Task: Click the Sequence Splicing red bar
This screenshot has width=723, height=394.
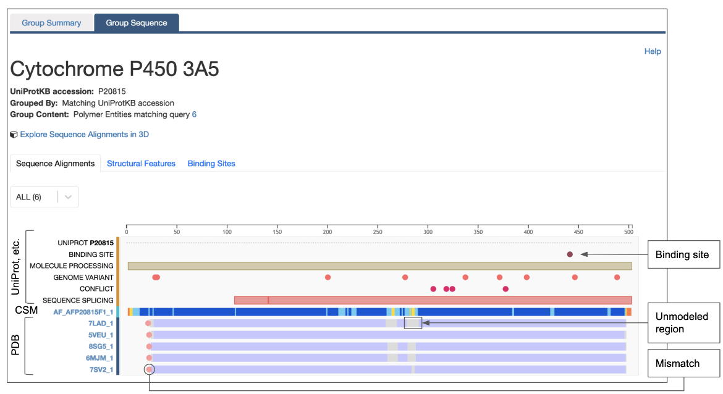Action: [x=433, y=300]
